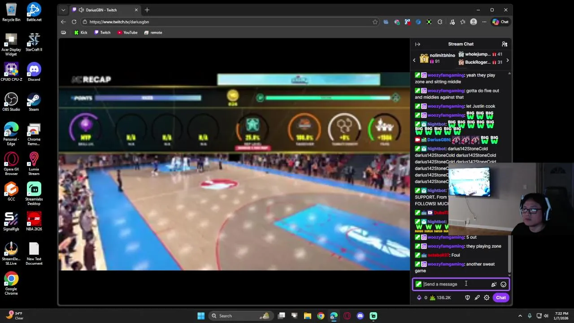Show next gift leaderboard entries
The height and width of the screenshot is (323, 574).
507,60
